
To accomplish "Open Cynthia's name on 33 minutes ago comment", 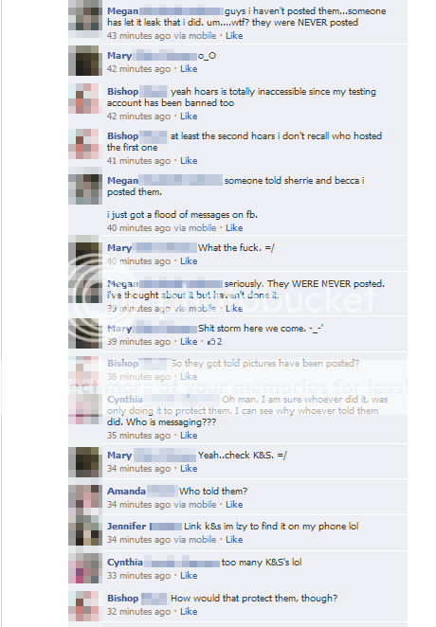I will pos(125,563).
